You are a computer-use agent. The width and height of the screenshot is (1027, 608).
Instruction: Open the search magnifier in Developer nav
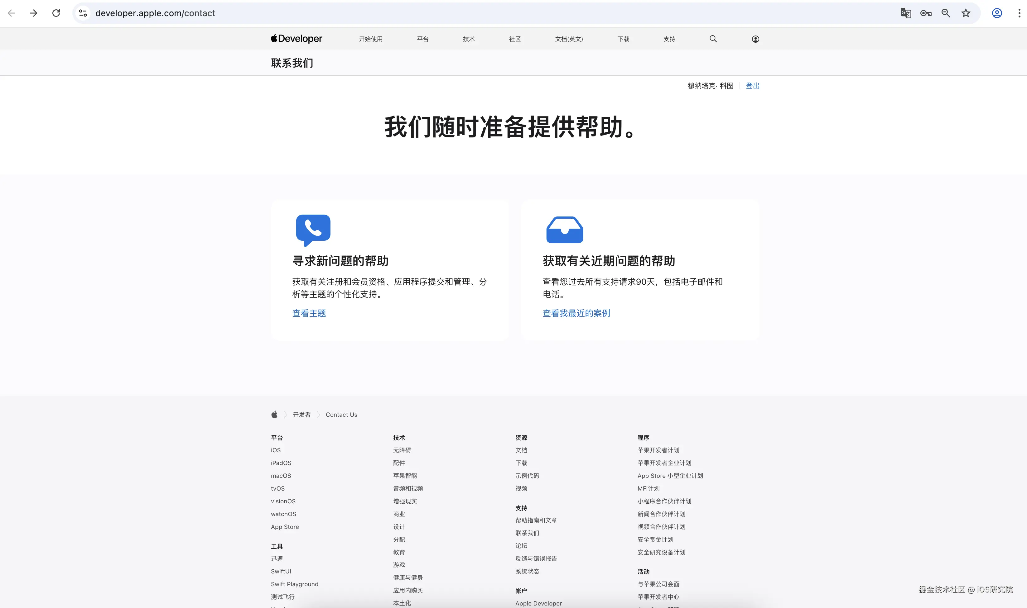[x=713, y=39]
